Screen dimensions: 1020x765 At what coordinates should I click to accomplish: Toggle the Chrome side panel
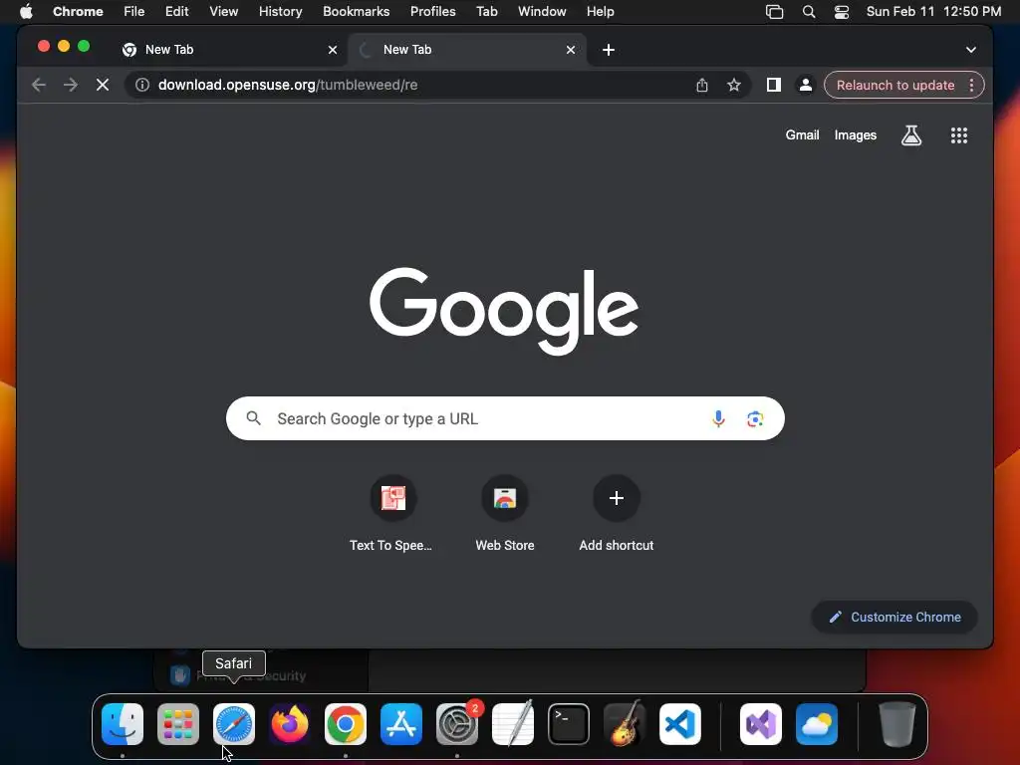click(773, 85)
